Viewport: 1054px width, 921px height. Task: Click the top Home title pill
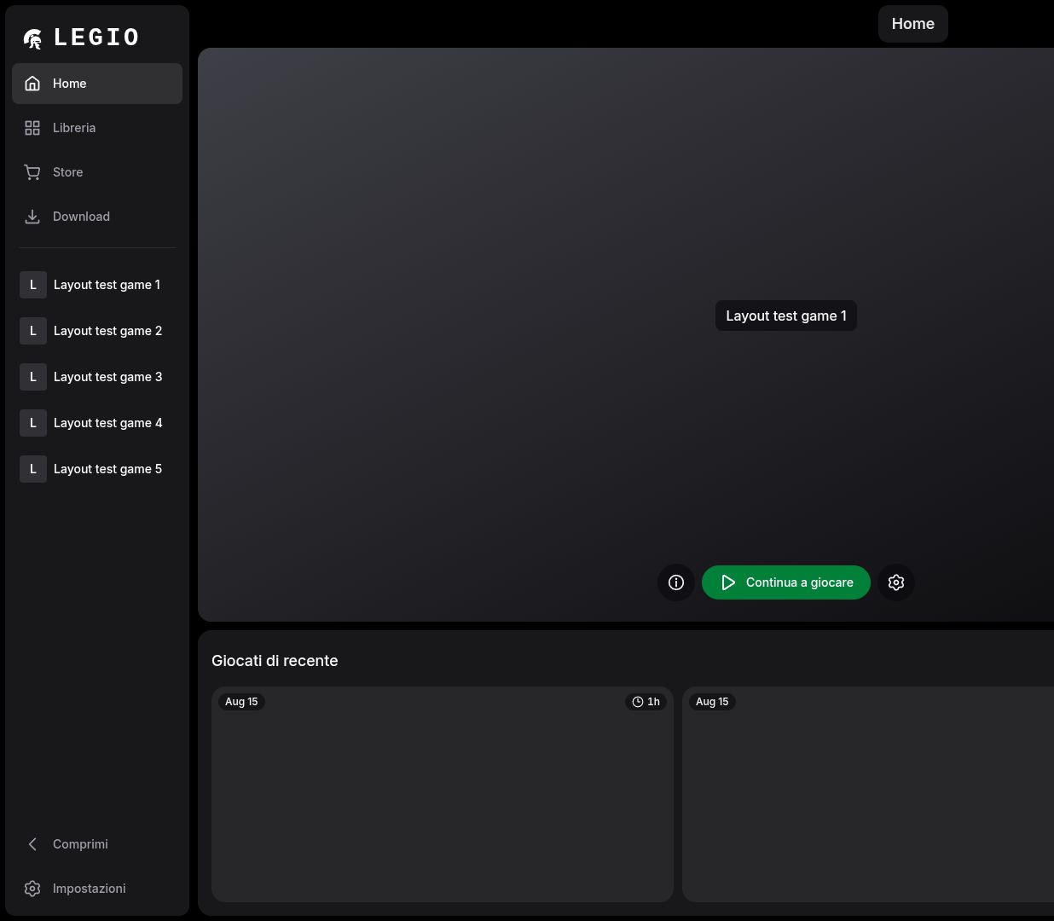click(x=913, y=24)
